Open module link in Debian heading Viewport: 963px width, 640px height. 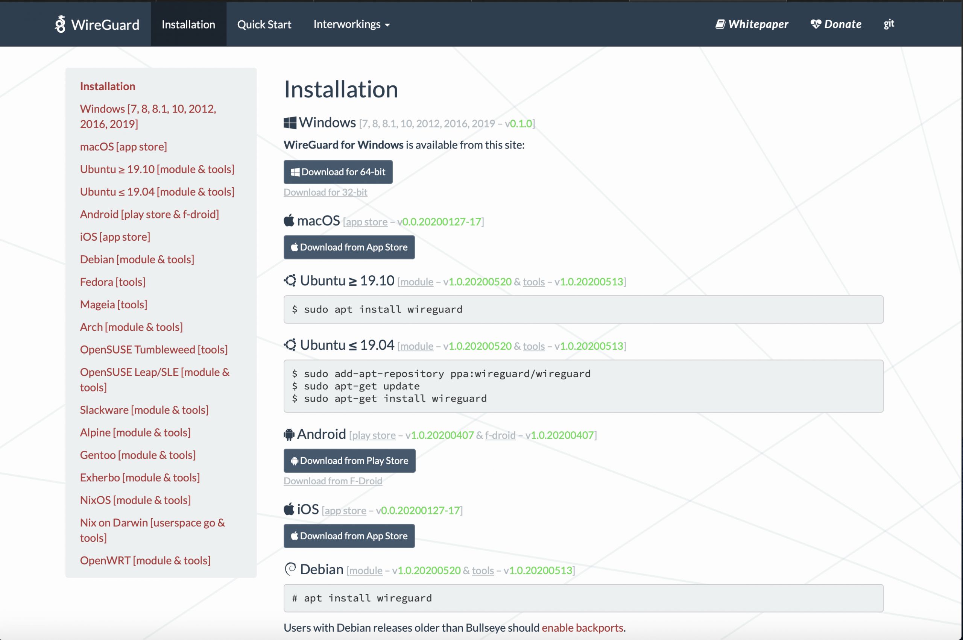click(365, 570)
